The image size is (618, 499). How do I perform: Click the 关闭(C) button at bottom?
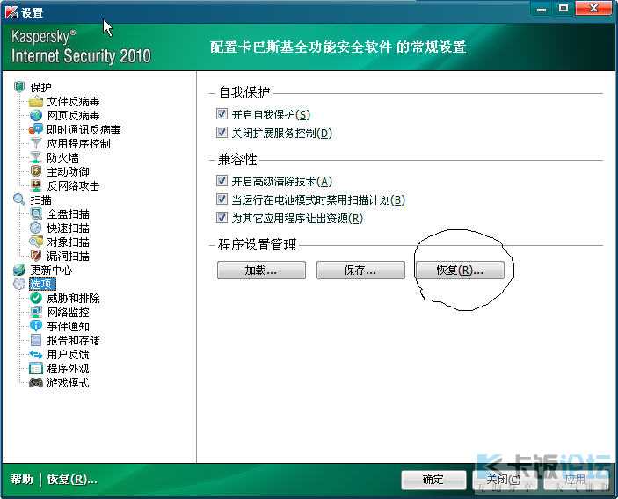(x=505, y=480)
